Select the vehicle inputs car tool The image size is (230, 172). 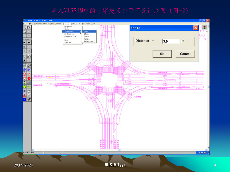pos(29,66)
